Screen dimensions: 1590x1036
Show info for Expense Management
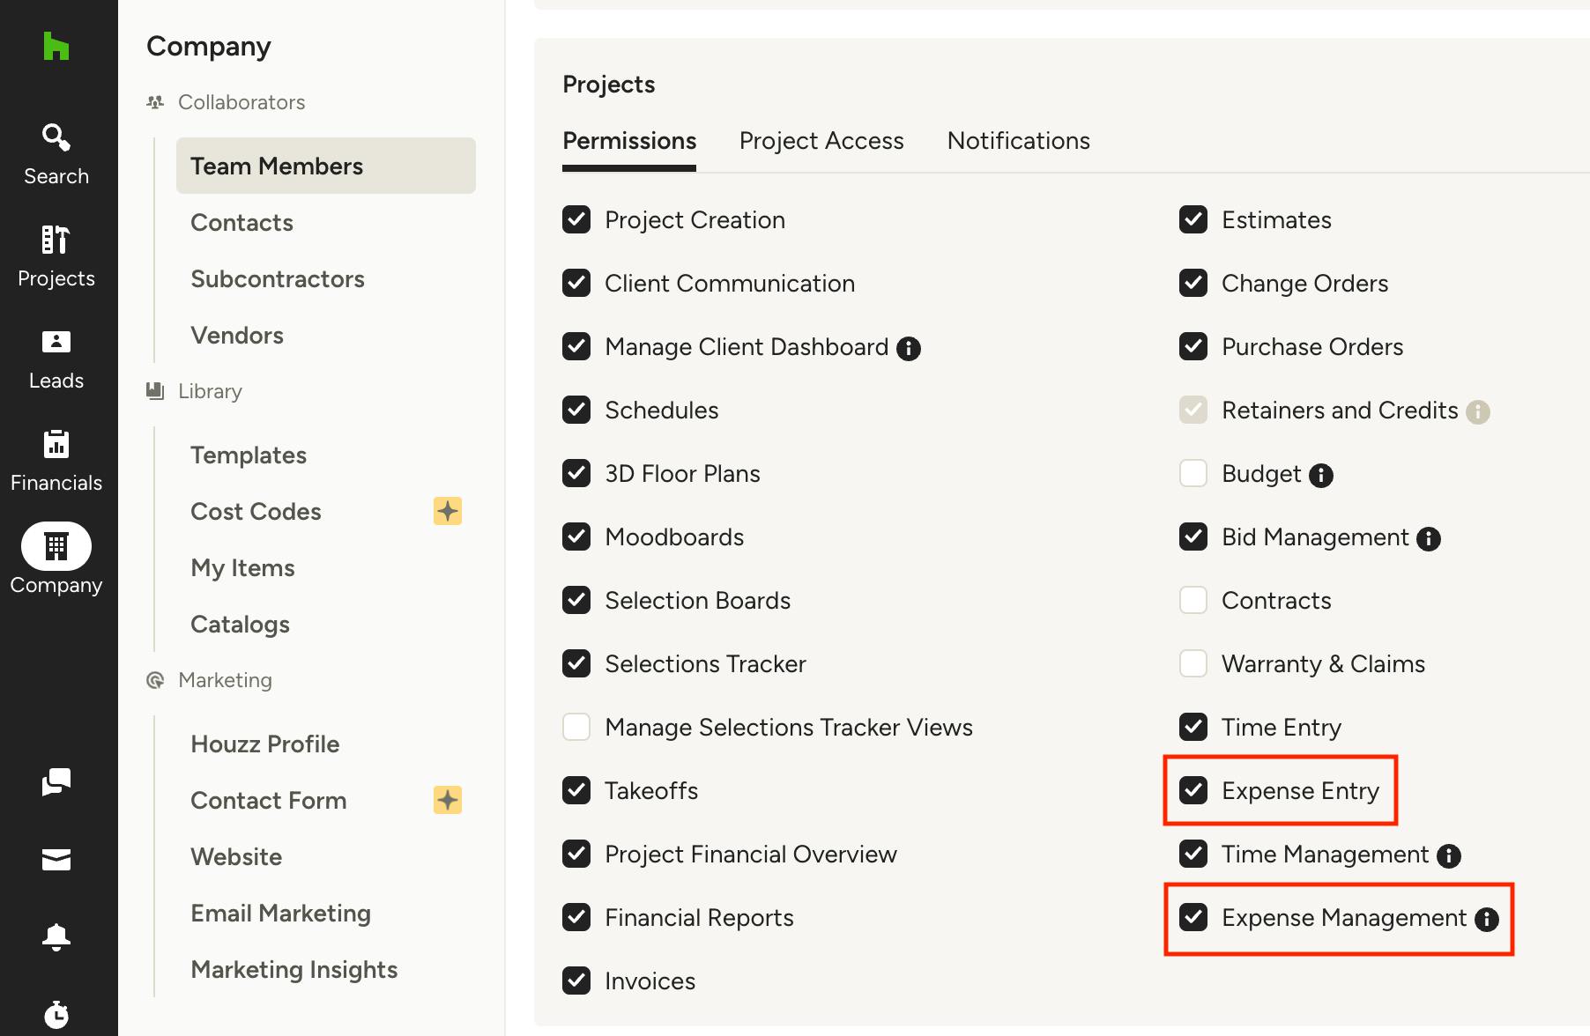1487,919
